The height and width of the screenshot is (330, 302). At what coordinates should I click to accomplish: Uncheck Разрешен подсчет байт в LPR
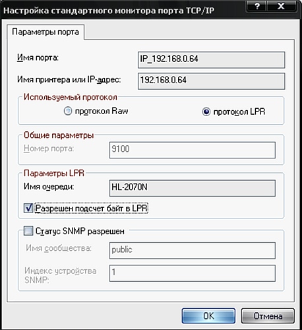28,208
